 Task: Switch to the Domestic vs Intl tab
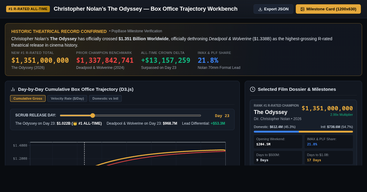coord(105,98)
